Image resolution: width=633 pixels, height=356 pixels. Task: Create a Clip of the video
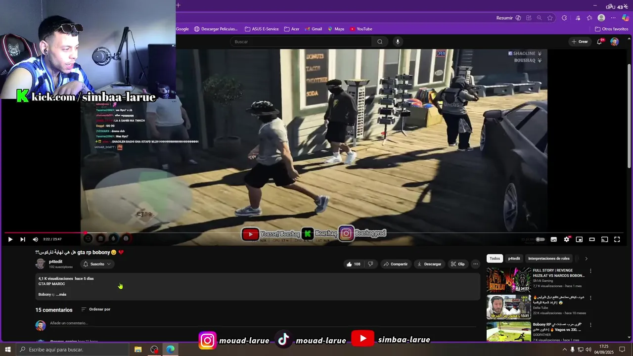click(457, 264)
